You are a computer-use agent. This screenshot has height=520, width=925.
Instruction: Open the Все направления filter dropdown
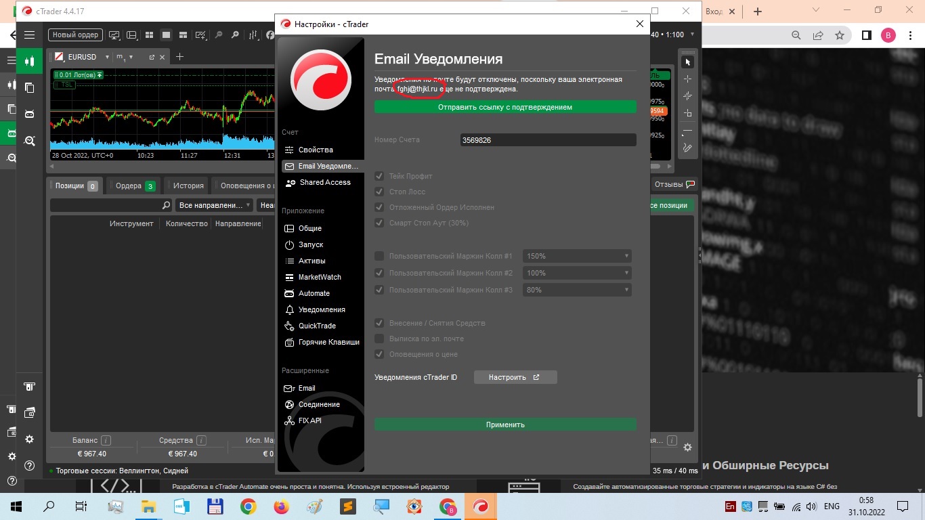214,205
